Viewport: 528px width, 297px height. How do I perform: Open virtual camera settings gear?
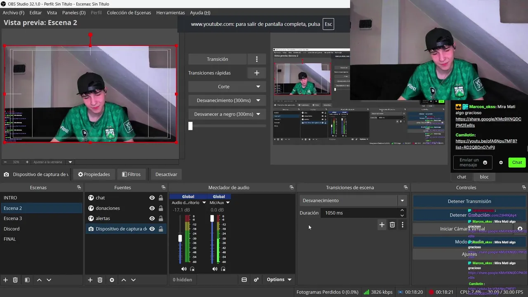520,229
